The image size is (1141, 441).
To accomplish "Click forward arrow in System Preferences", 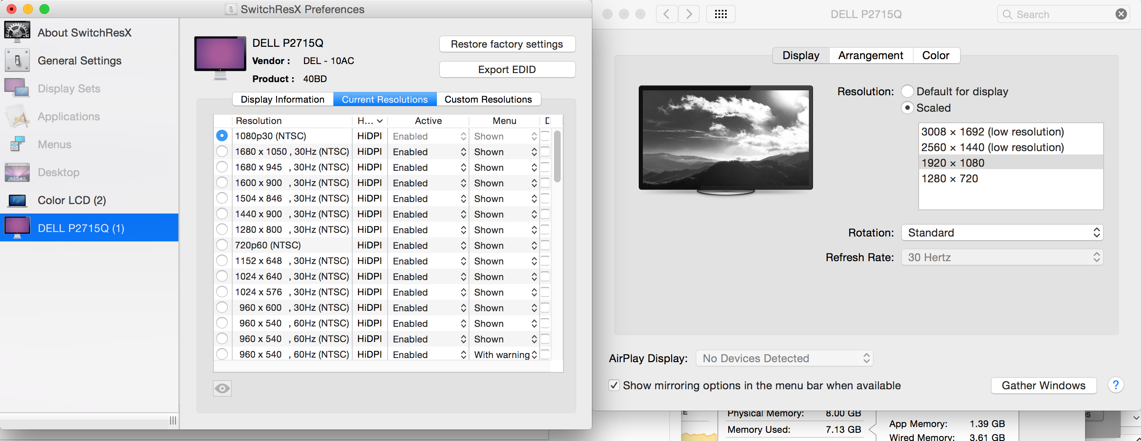I will pyautogui.click(x=689, y=14).
